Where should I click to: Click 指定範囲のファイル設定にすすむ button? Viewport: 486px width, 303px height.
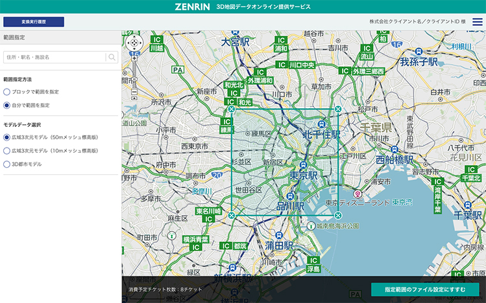425,289
